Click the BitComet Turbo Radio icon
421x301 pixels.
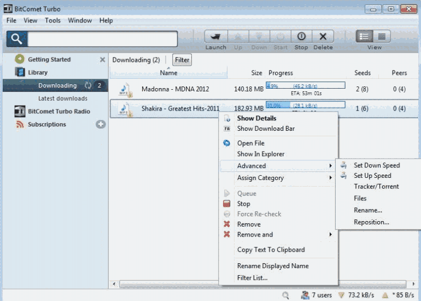[20, 111]
